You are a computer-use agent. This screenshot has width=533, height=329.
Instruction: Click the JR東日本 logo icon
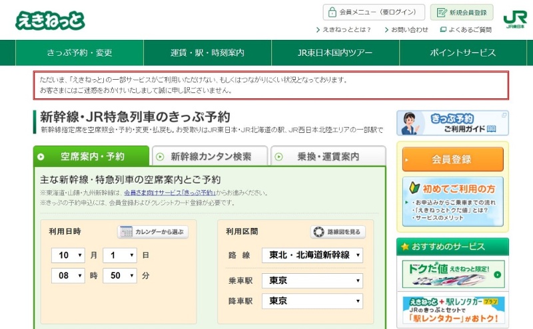[x=515, y=19]
